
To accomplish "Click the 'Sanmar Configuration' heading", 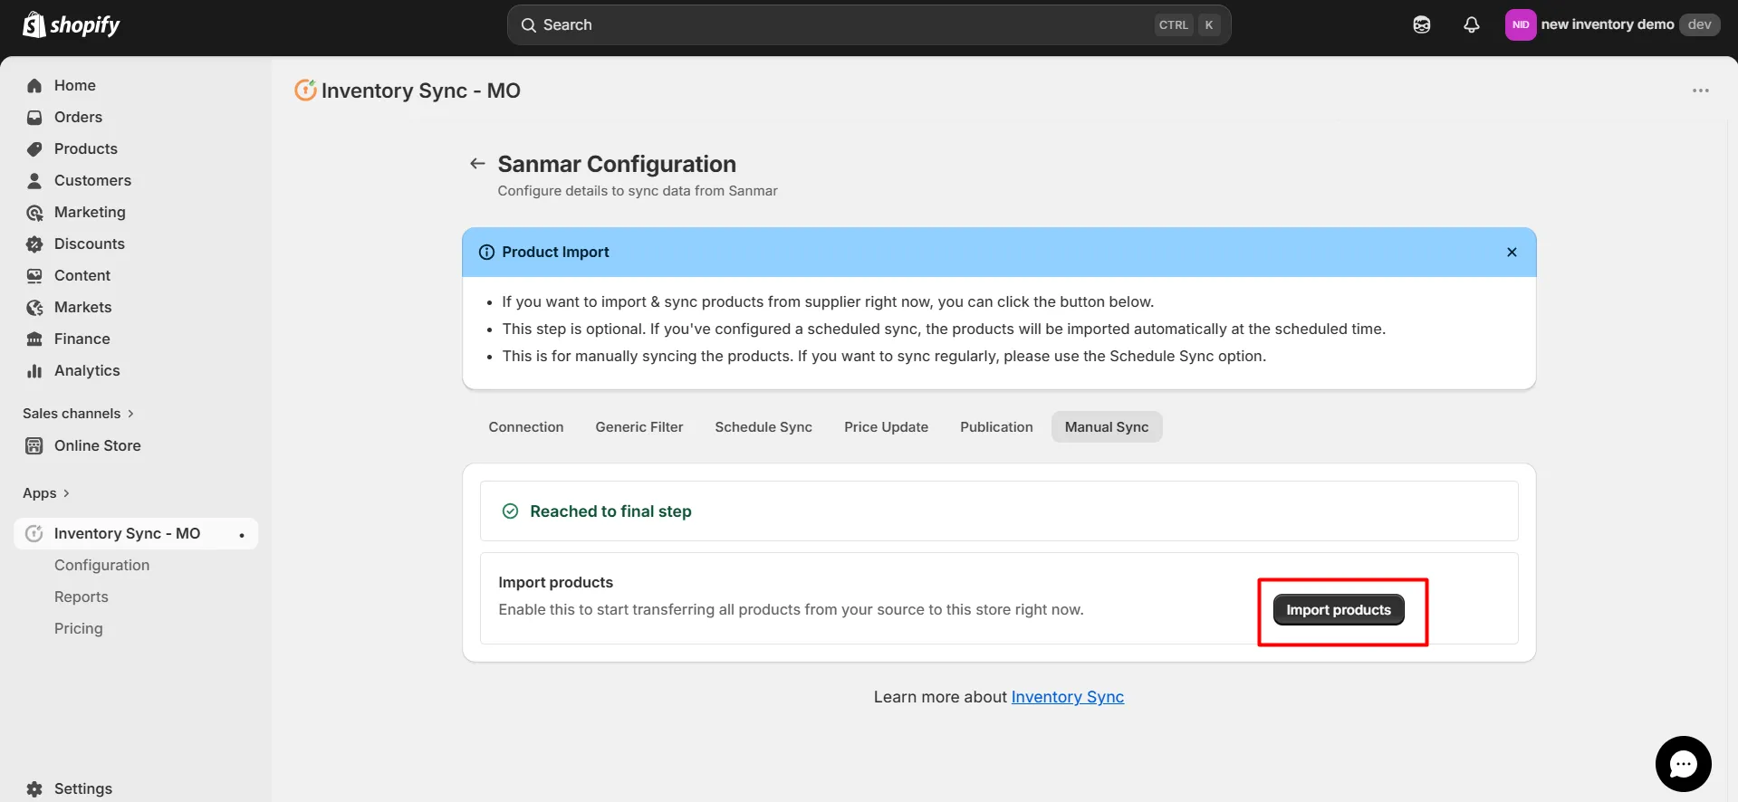I will click(x=617, y=164).
